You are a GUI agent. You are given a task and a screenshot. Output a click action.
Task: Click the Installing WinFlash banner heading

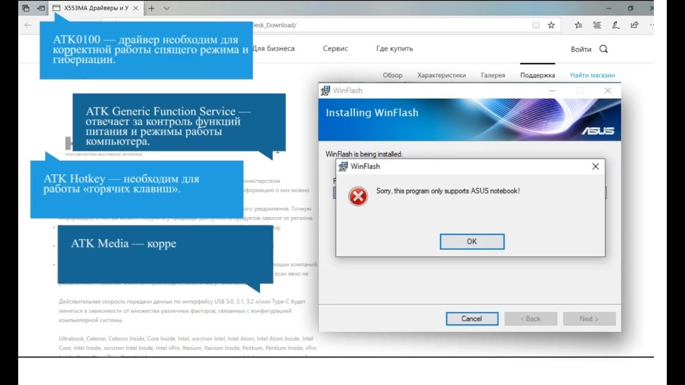[x=372, y=113]
